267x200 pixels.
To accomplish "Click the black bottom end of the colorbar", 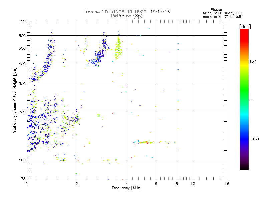I will coord(244,168).
